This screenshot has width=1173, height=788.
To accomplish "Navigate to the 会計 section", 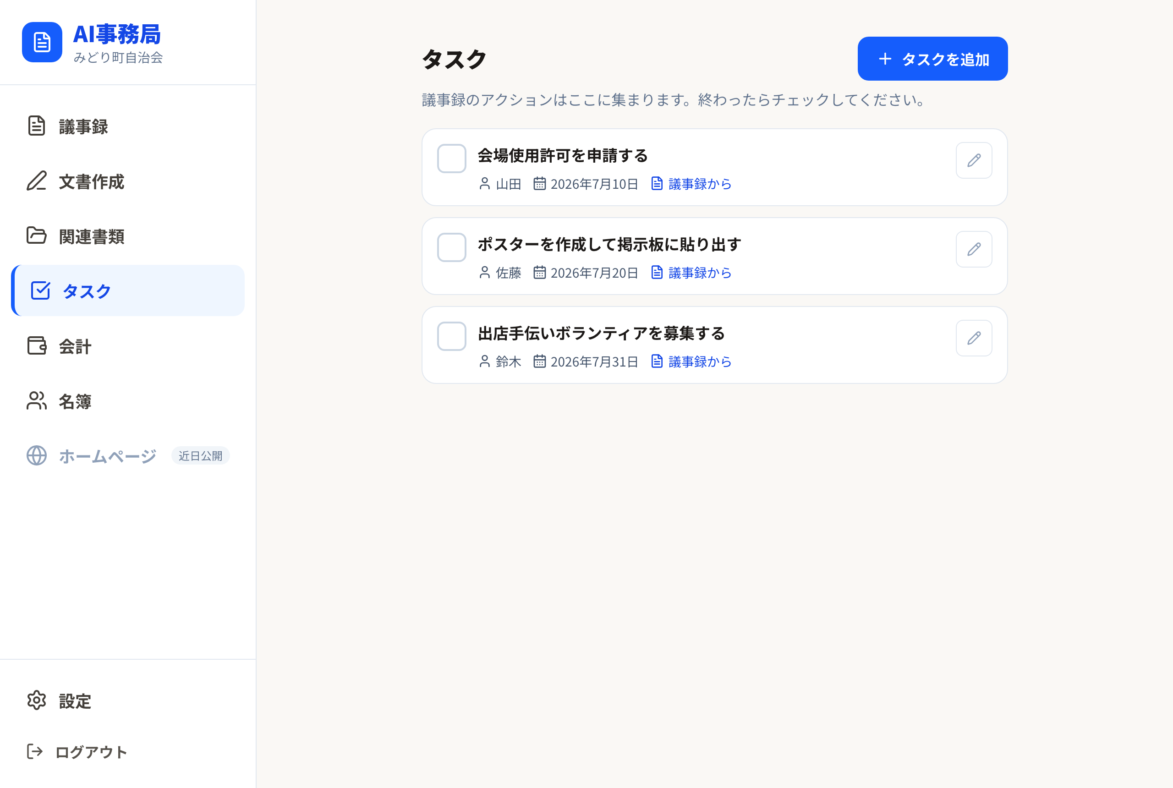I will [128, 346].
